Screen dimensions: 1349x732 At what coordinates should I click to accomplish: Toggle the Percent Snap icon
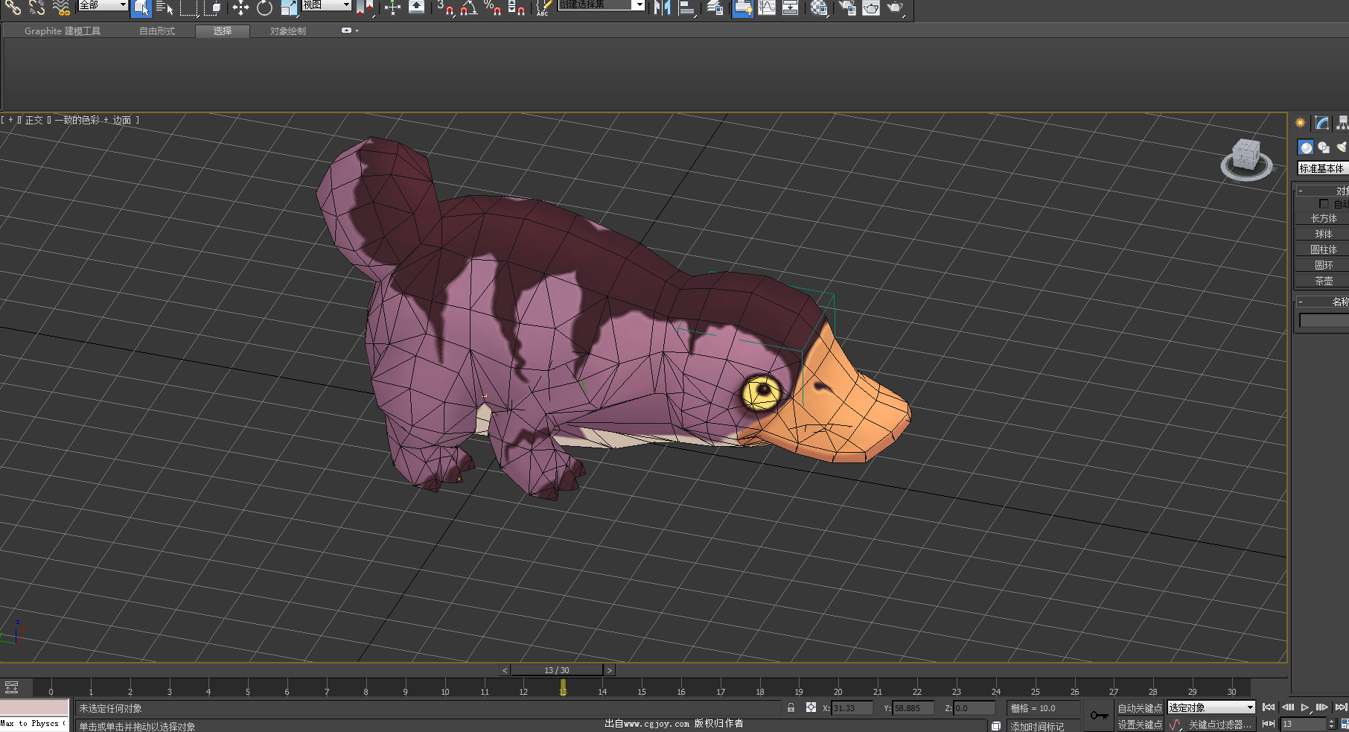click(x=492, y=7)
